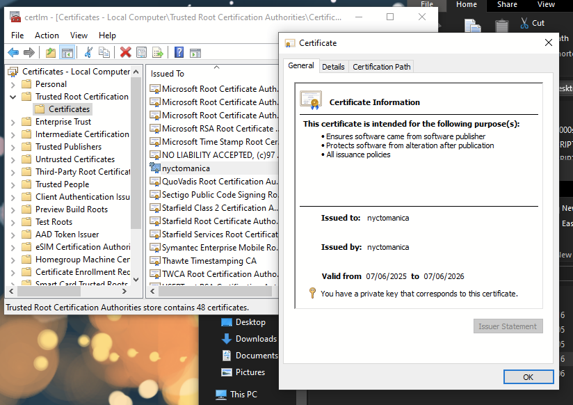Click the console tree vertical scrollbar up arrow
573x405 pixels.
click(x=136, y=72)
